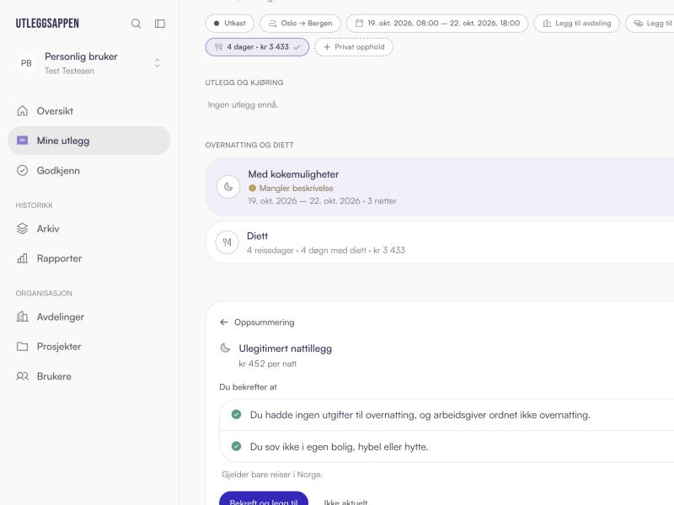This screenshot has width=674, height=505.
Task: Toggle the no overnight expenses confirmation check
Action: pyautogui.click(x=236, y=414)
